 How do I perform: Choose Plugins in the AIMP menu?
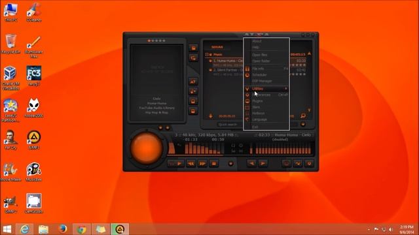(266, 101)
